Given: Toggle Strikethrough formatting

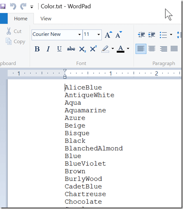Looking at the screenshot, I should 71,49.
